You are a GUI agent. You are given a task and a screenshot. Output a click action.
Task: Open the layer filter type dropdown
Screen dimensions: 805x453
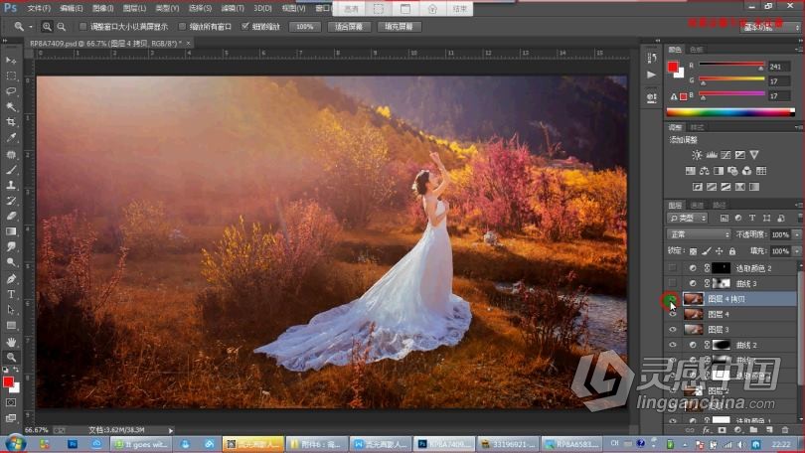[x=688, y=218]
